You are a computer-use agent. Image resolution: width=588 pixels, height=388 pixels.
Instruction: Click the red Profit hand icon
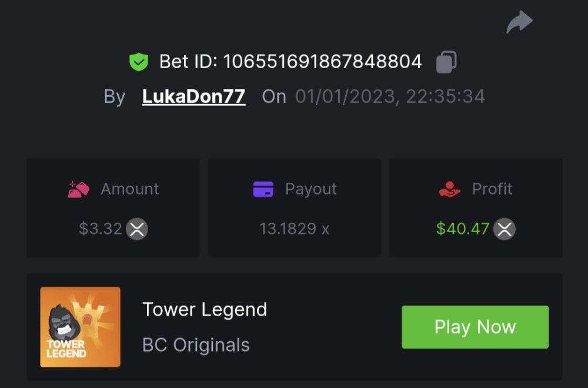(x=450, y=189)
